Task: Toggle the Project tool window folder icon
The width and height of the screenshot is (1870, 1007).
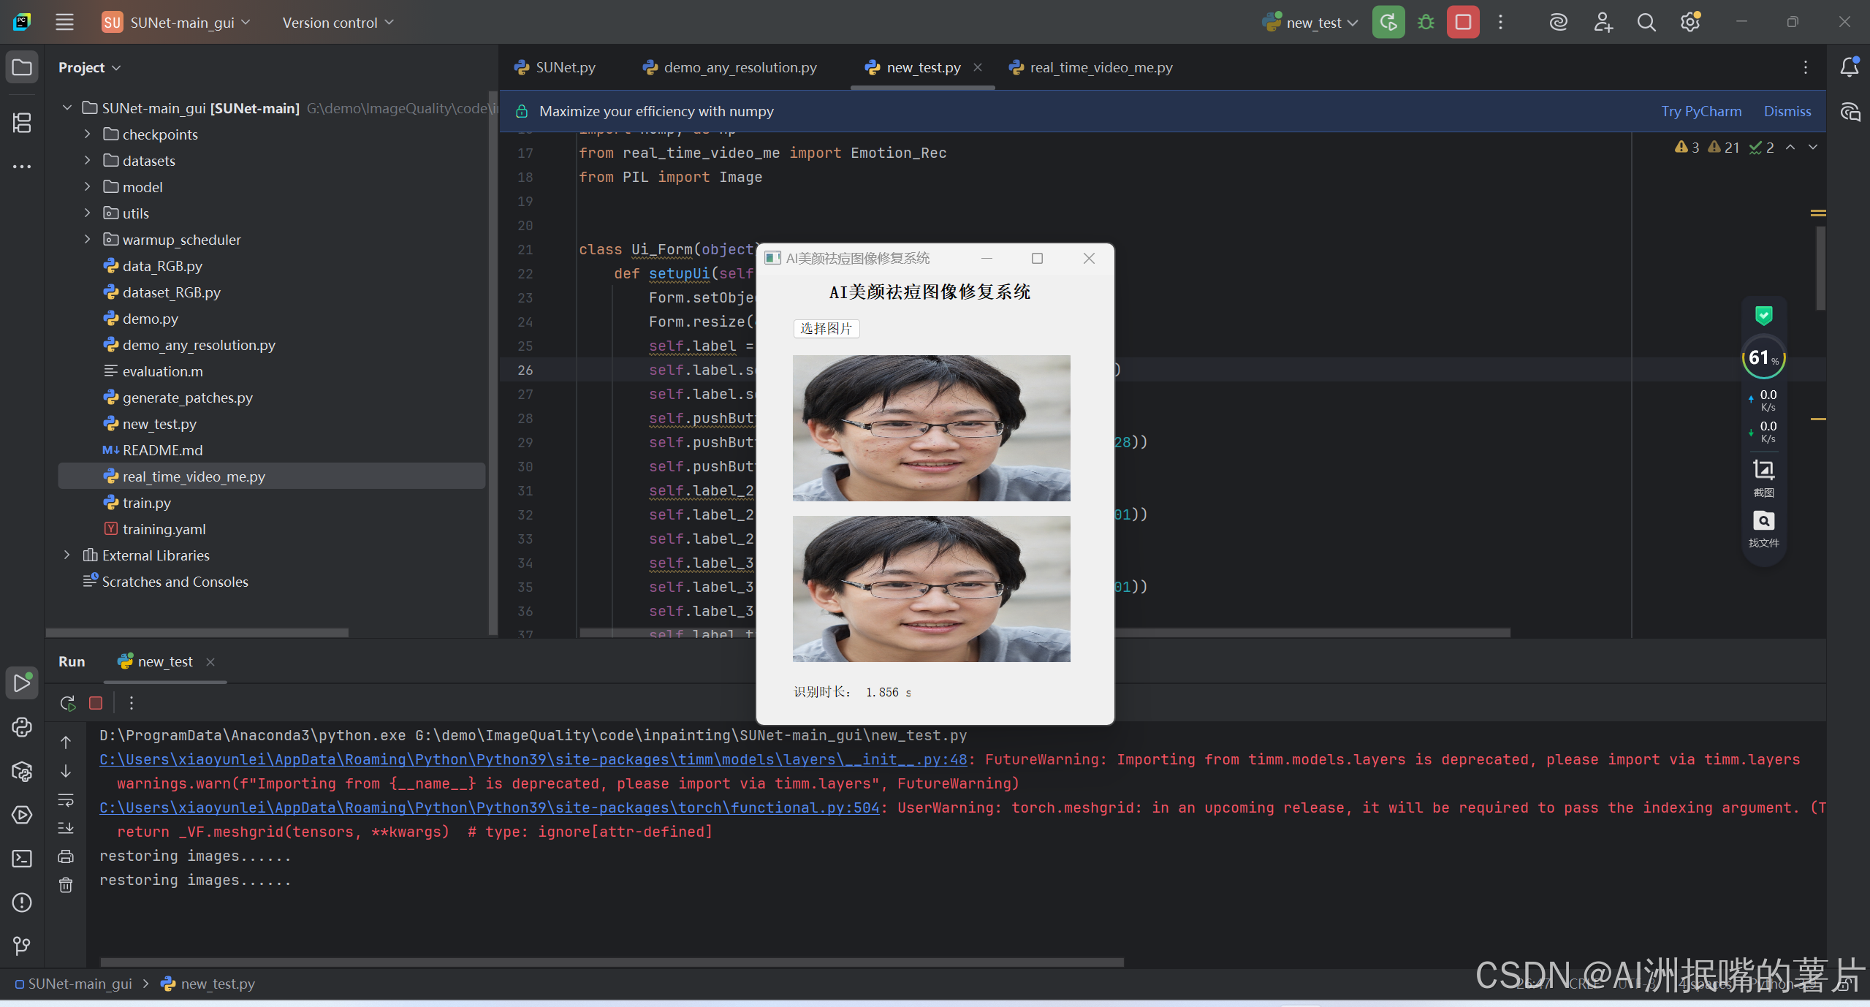Action: point(22,67)
